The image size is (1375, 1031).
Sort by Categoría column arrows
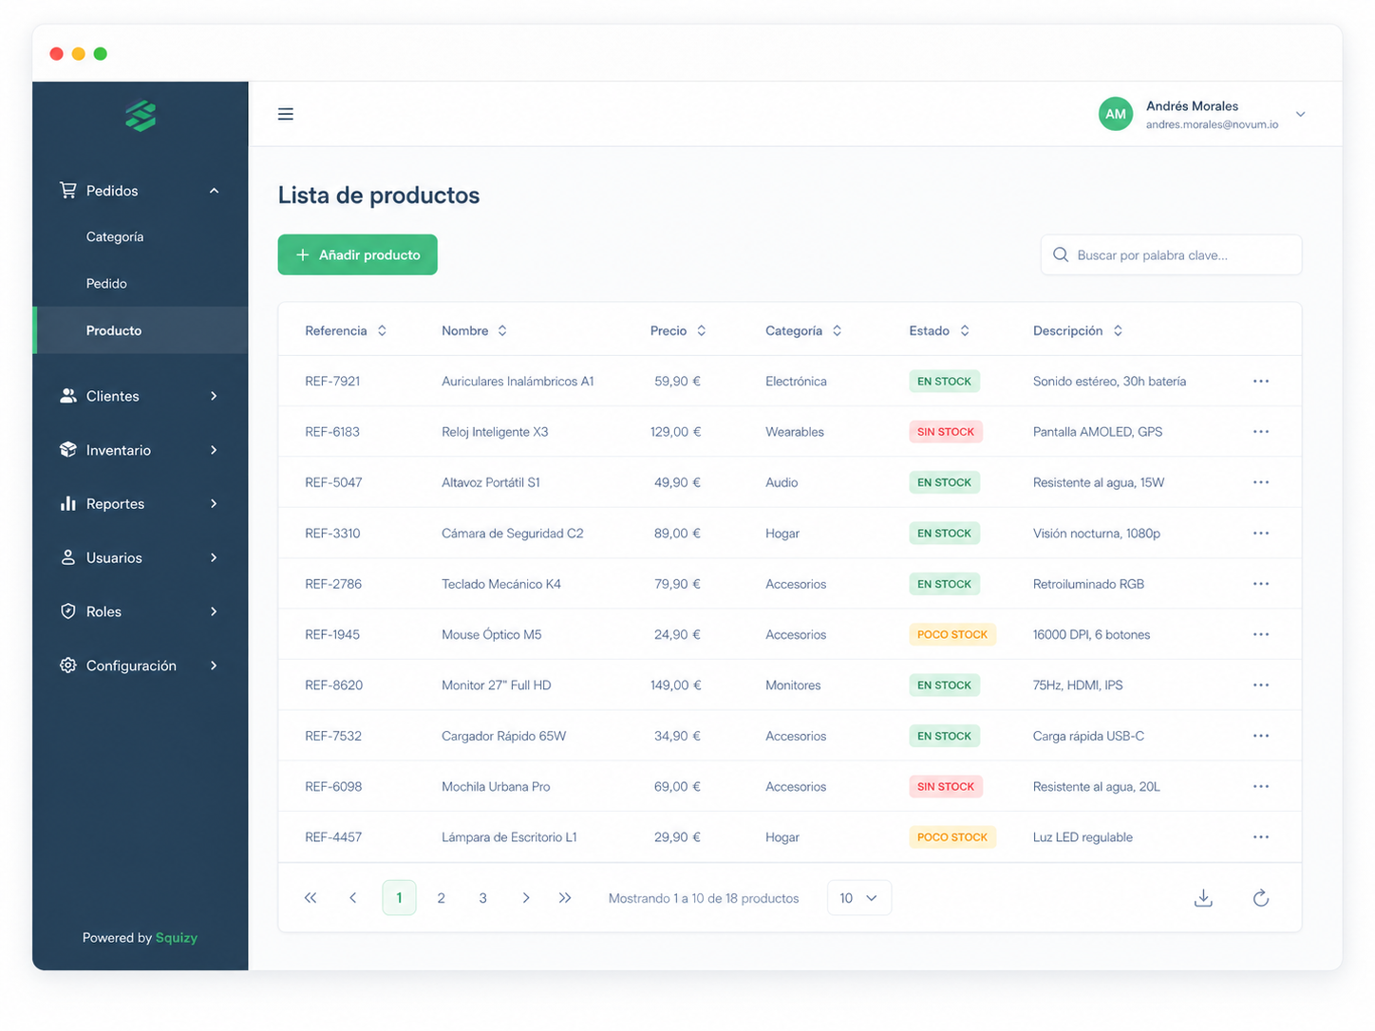837,330
